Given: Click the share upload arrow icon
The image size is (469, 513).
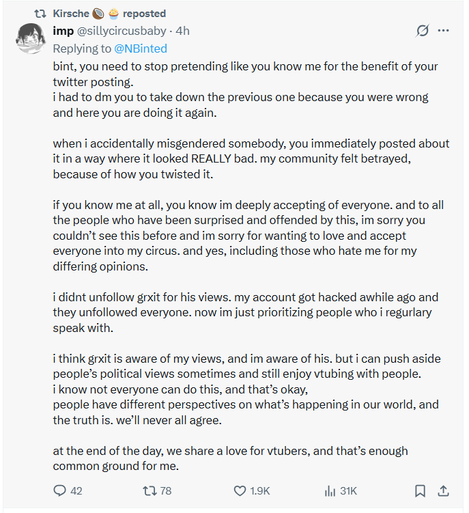Looking at the screenshot, I should point(443,490).
